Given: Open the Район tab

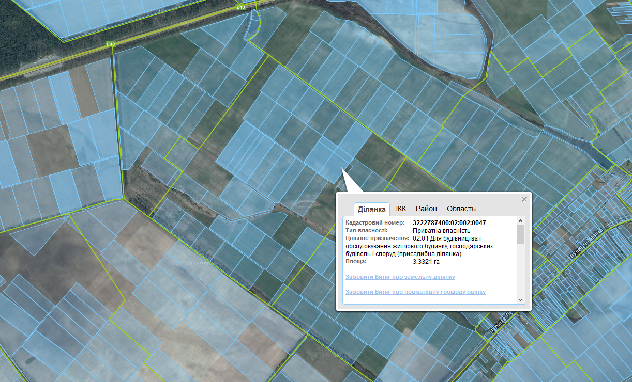Looking at the screenshot, I should (x=426, y=209).
